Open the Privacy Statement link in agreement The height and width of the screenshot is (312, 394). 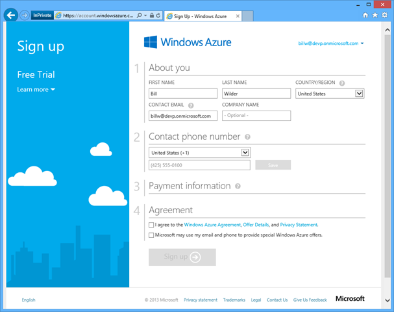299,224
